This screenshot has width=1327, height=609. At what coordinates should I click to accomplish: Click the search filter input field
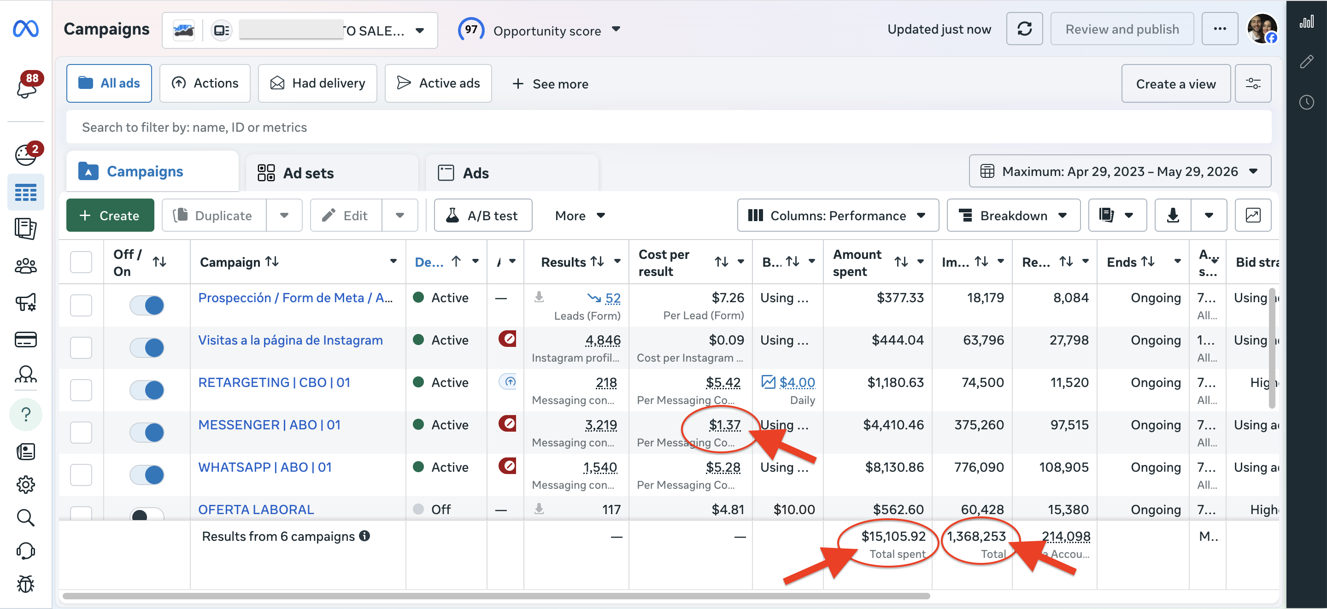668,127
